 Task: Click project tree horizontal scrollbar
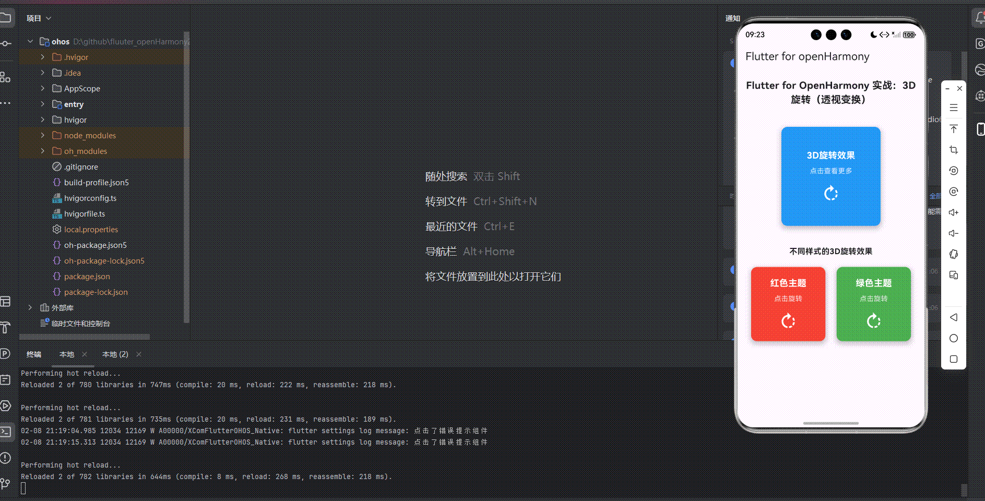click(x=85, y=337)
